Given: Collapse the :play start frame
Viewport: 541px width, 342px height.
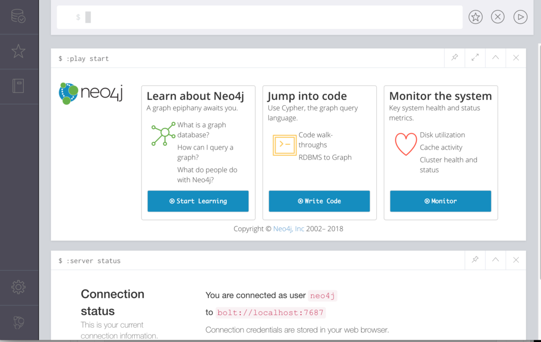Looking at the screenshot, I should pos(496,58).
